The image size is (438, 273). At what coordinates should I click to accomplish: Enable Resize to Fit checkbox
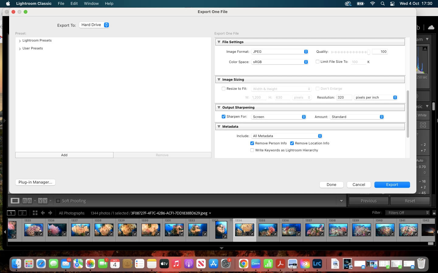224,89
